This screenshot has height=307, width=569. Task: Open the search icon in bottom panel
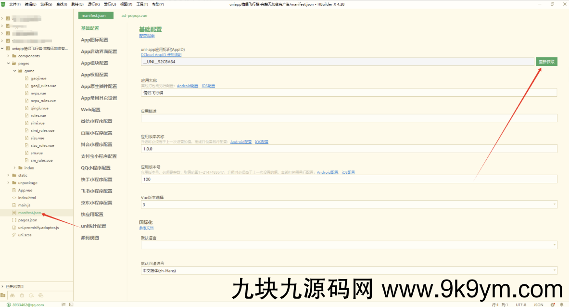12,295
